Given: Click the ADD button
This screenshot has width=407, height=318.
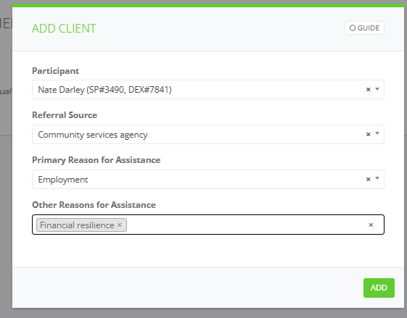Looking at the screenshot, I should pos(379,288).
